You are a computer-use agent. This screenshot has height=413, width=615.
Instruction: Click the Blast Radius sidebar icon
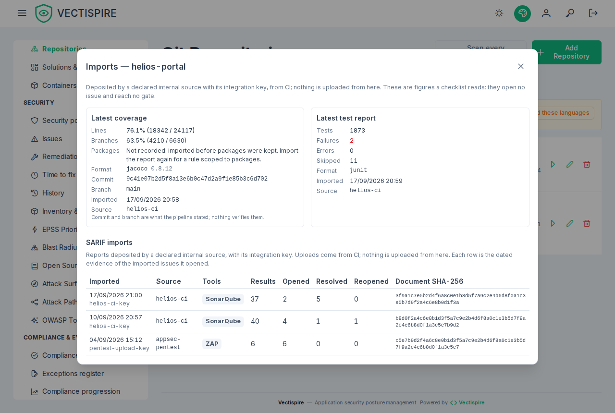[x=35, y=247]
